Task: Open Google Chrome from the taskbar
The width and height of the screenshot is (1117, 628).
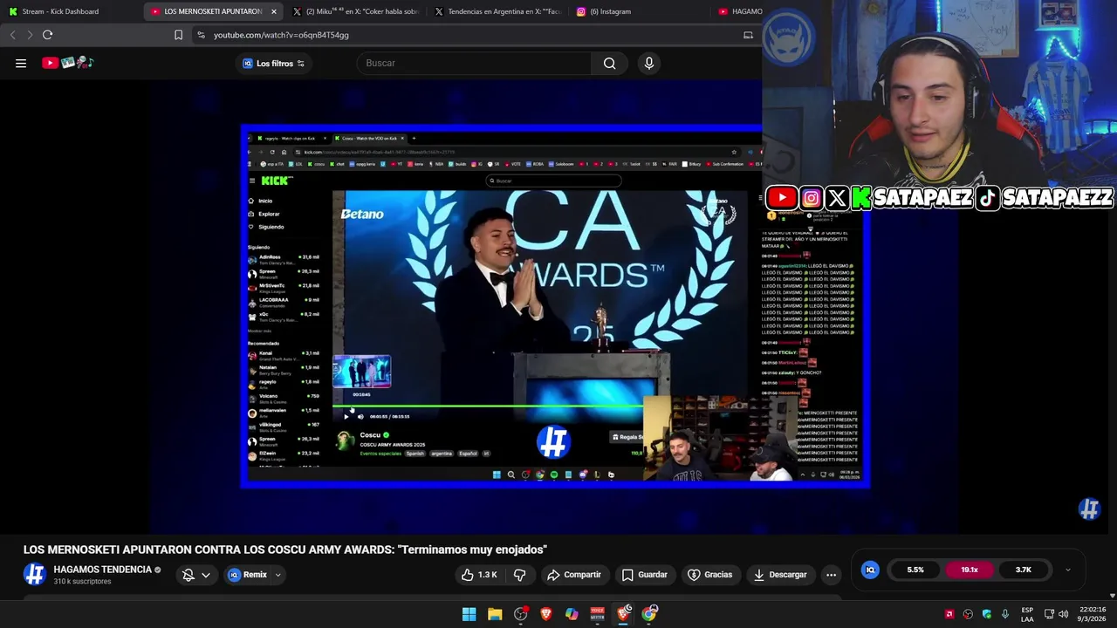Action: [649, 614]
